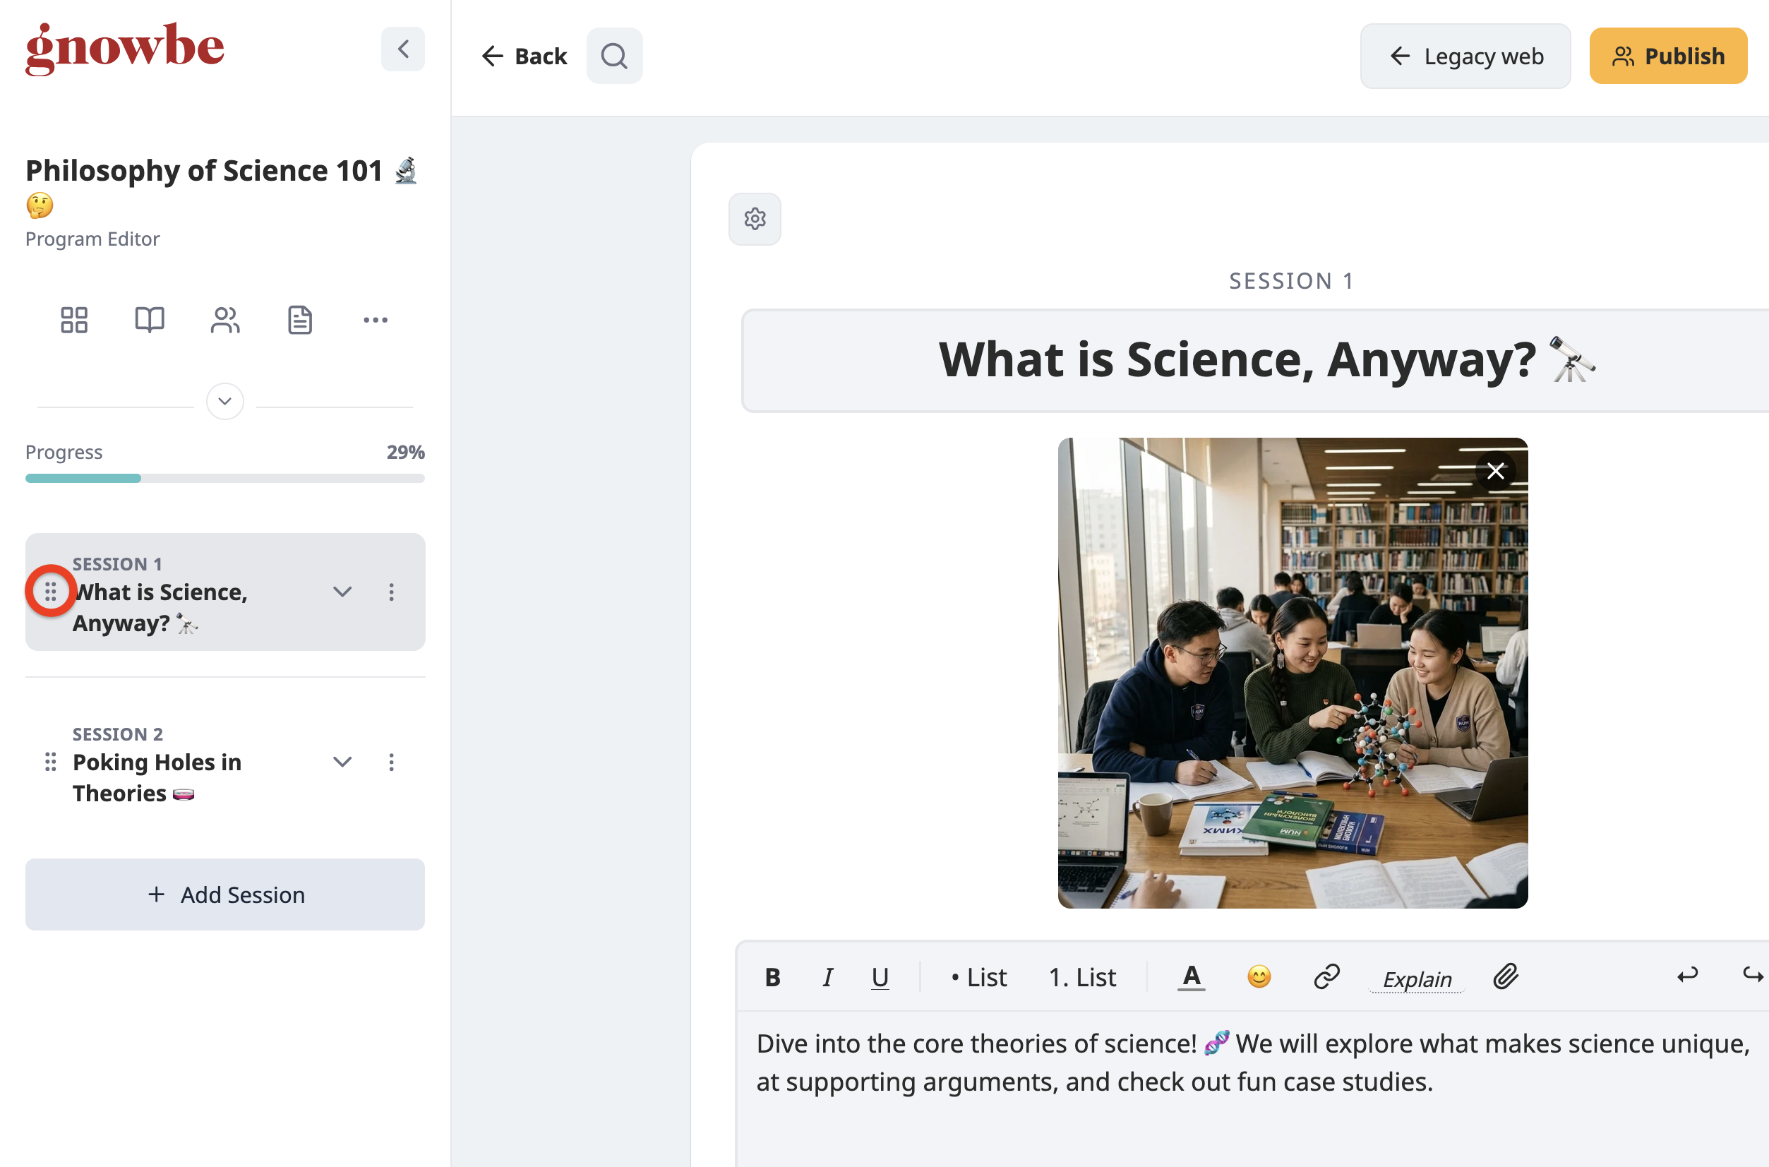The width and height of the screenshot is (1769, 1167).
Task: Open the search magnifier
Action: (614, 56)
